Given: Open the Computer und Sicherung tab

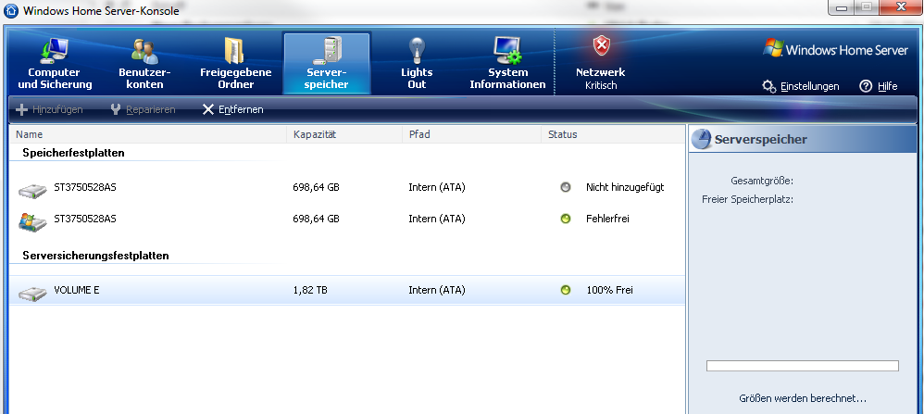Looking at the screenshot, I should tap(55, 64).
